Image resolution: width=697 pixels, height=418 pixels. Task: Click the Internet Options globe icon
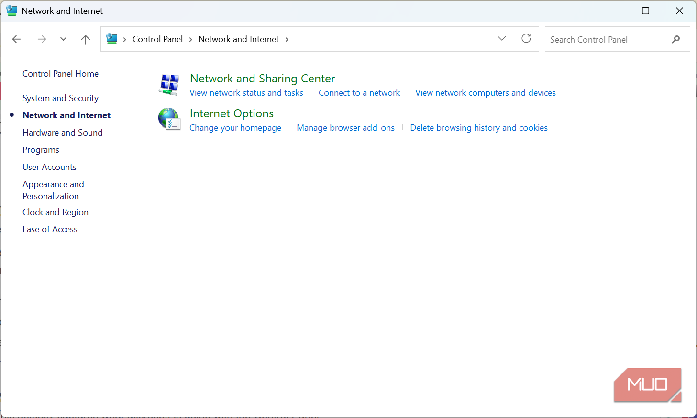(x=169, y=119)
